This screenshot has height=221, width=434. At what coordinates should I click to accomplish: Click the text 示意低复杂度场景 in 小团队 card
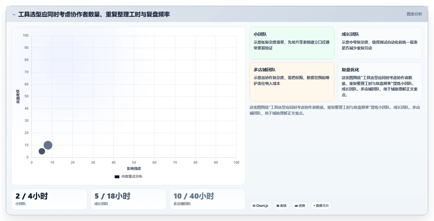click(x=269, y=42)
